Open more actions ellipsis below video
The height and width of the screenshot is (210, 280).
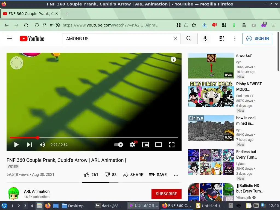176,175
